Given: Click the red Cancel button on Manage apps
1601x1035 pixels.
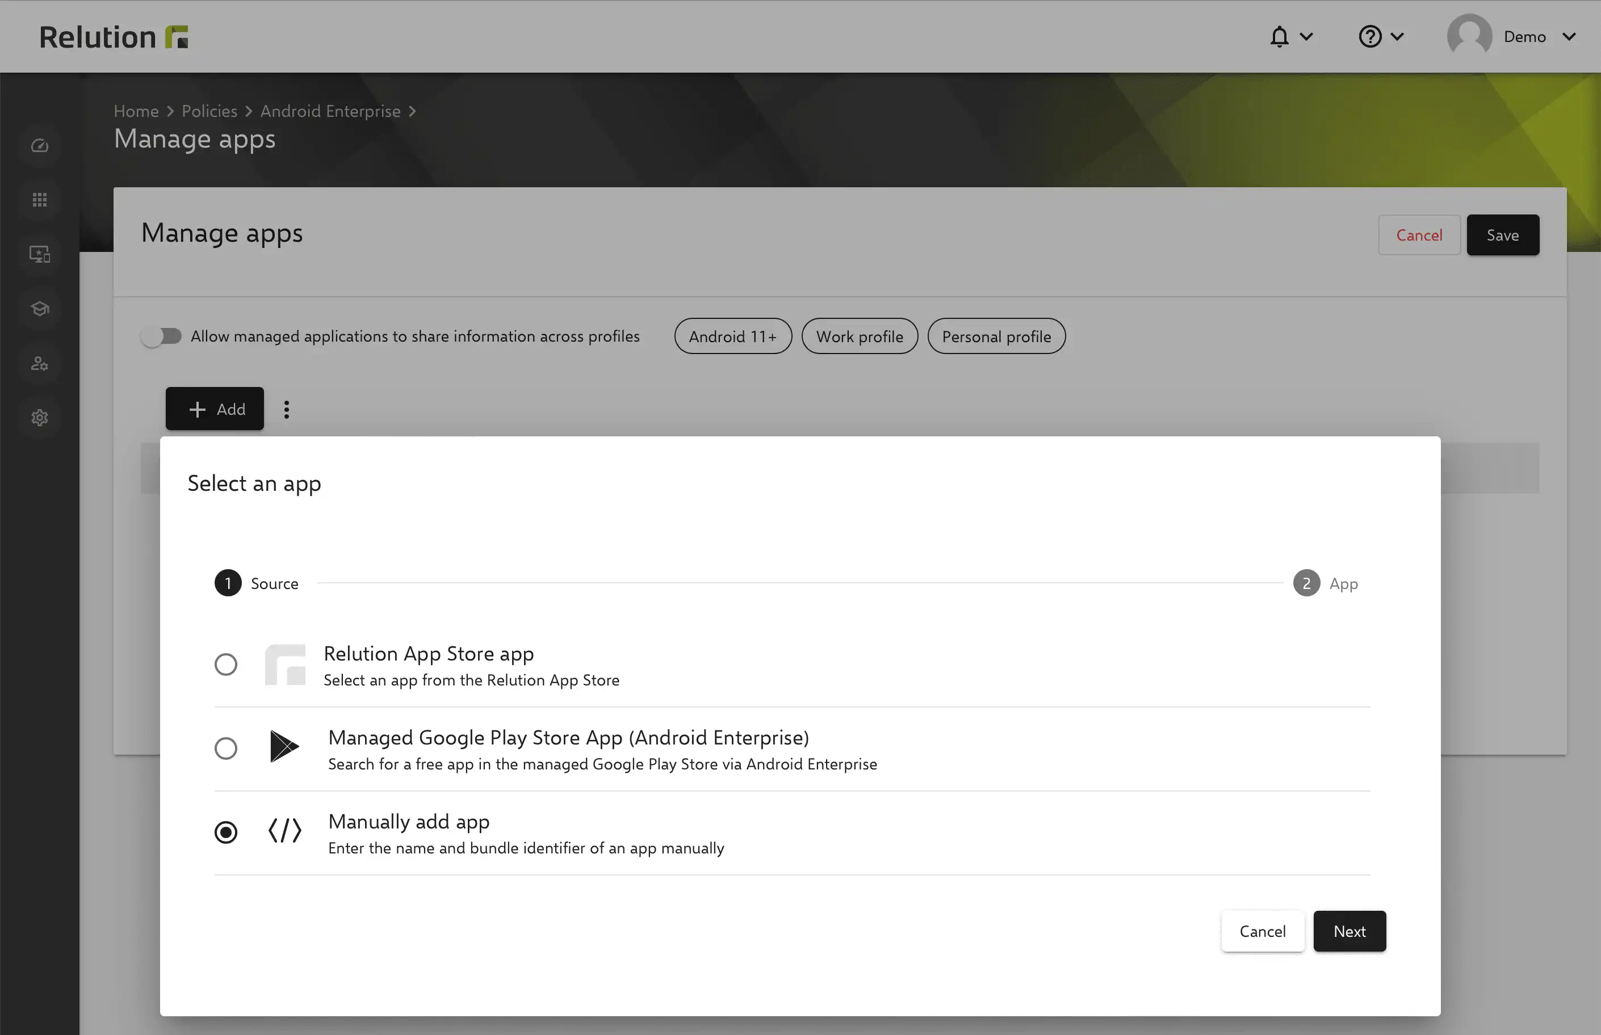Looking at the screenshot, I should [x=1419, y=234].
